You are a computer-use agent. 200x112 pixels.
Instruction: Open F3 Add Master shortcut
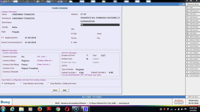click(193, 17)
